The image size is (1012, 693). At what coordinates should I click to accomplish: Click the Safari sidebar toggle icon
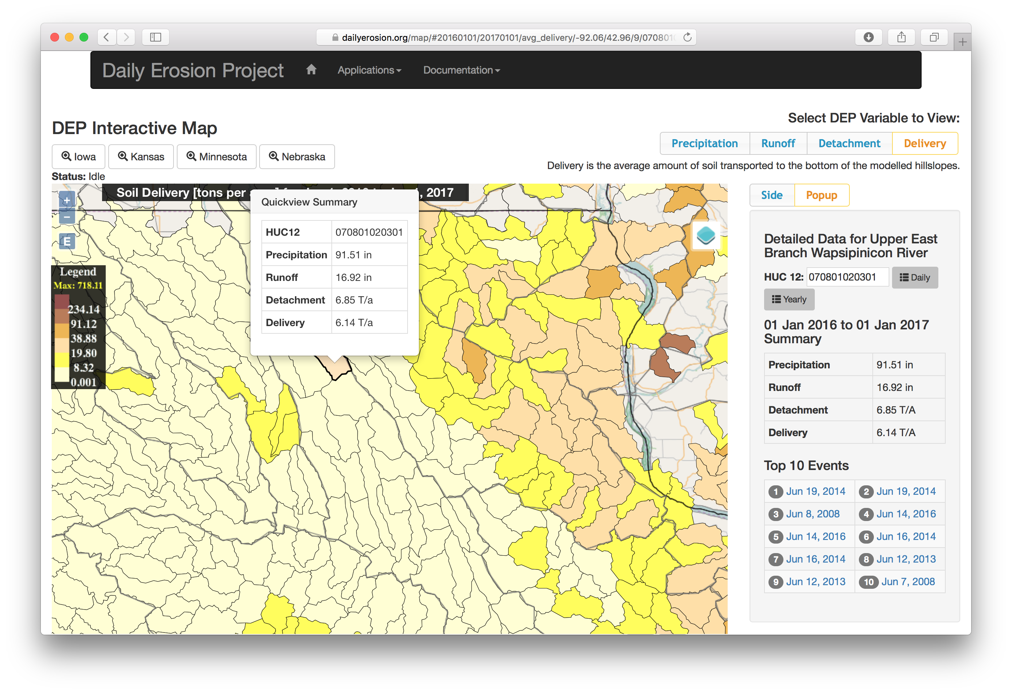pyautogui.click(x=155, y=38)
